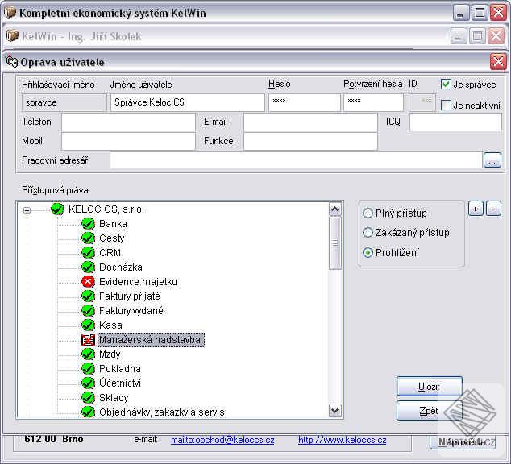Click the status icon next to Cesty
This screenshot has width=511, height=464.
[x=88, y=238]
